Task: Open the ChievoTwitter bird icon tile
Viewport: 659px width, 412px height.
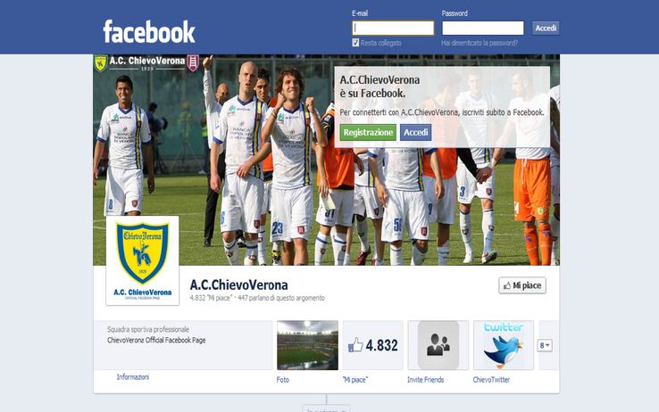Action: pyautogui.click(x=504, y=345)
